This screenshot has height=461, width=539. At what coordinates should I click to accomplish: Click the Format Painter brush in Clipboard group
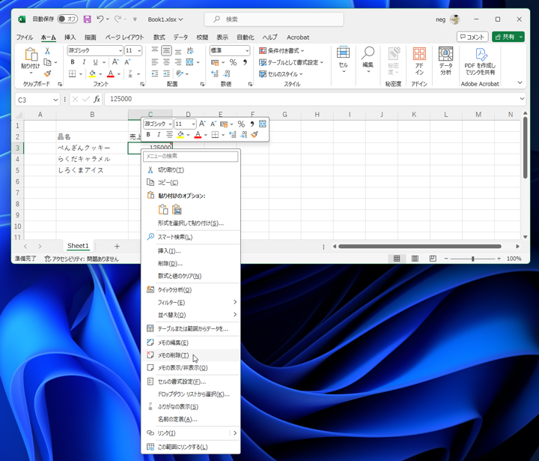[x=47, y=73]
